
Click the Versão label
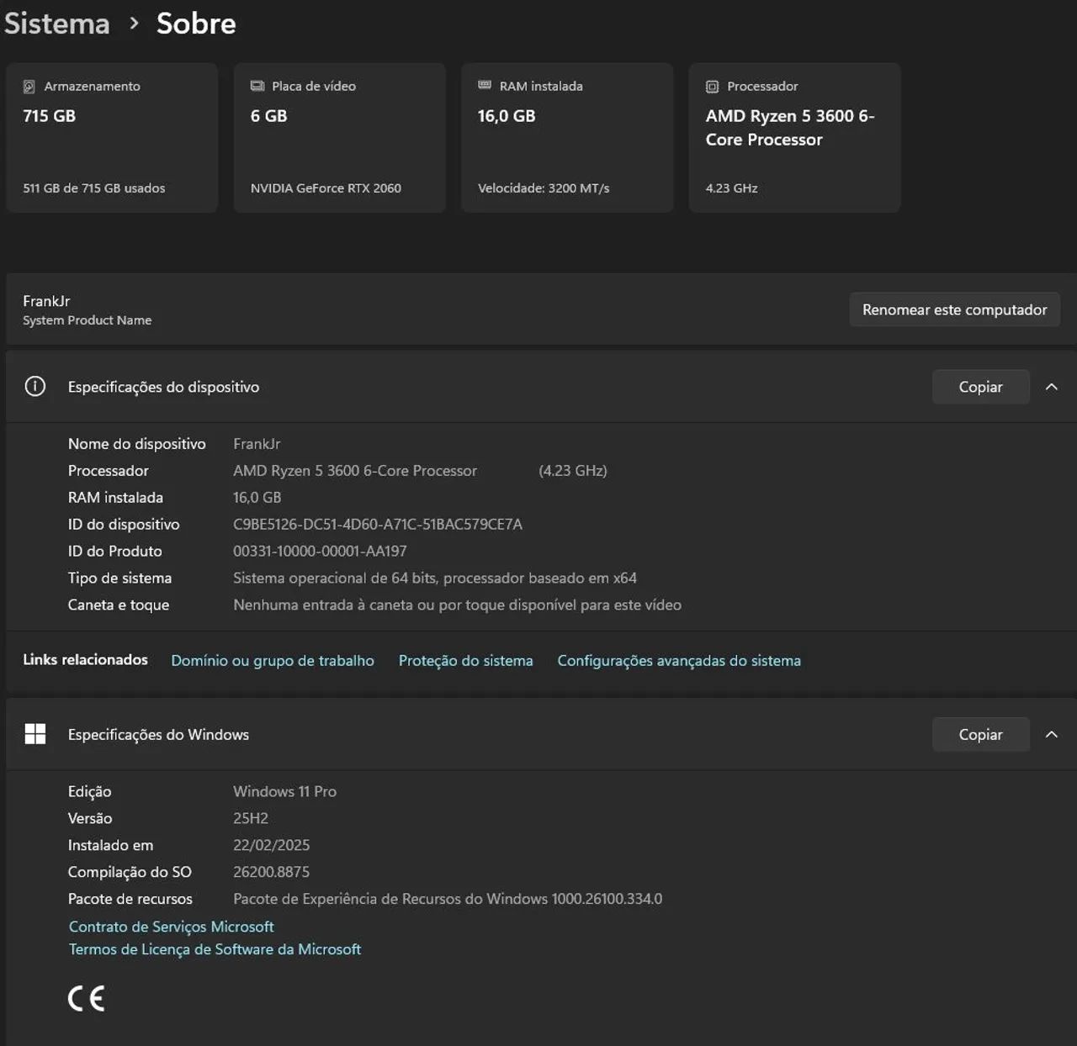90,819
